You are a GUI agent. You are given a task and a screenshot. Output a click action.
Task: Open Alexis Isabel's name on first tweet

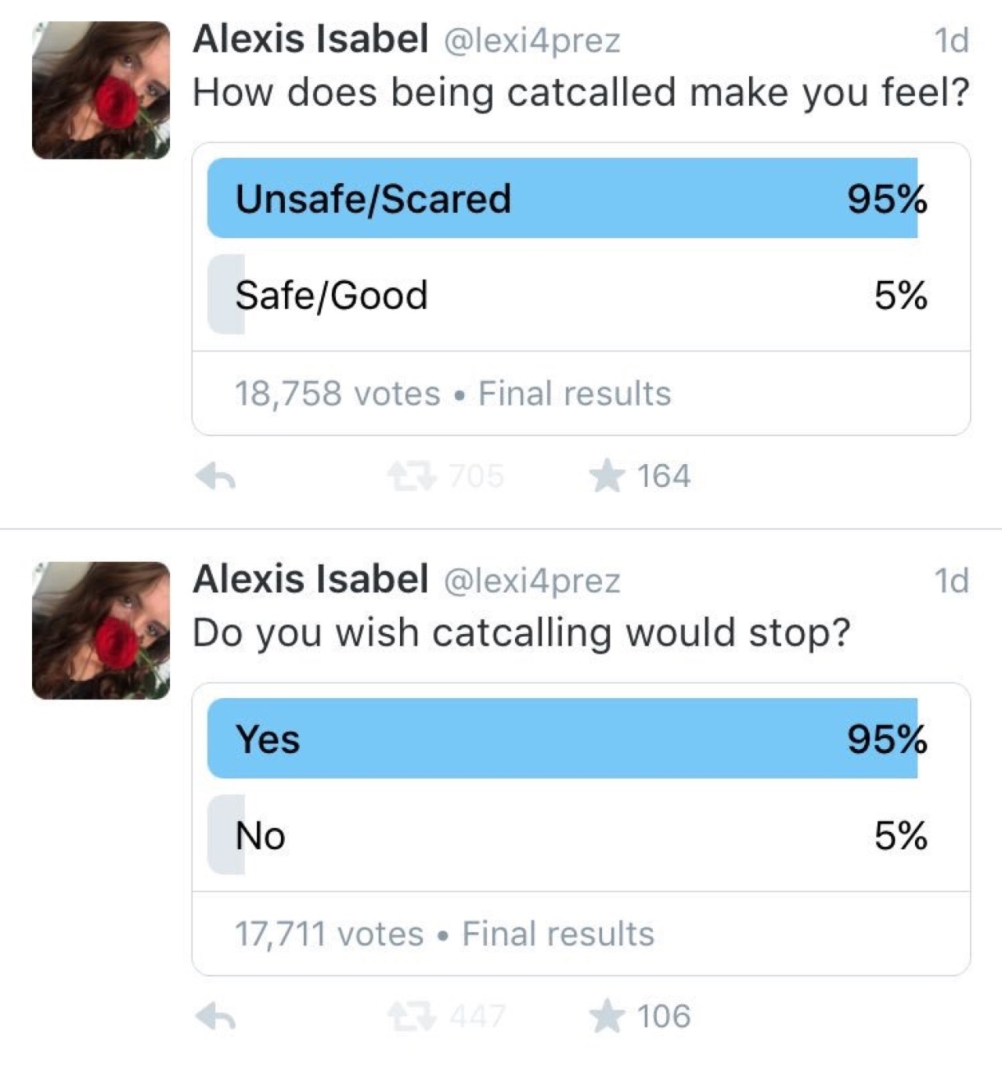310,39
